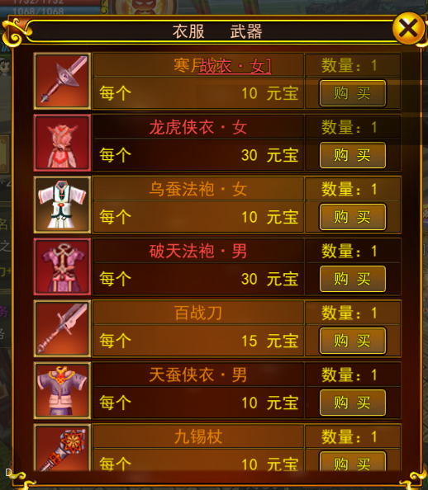Buy the 九锡杖 staff
The image size is (428, 490).
click(353, 462)
